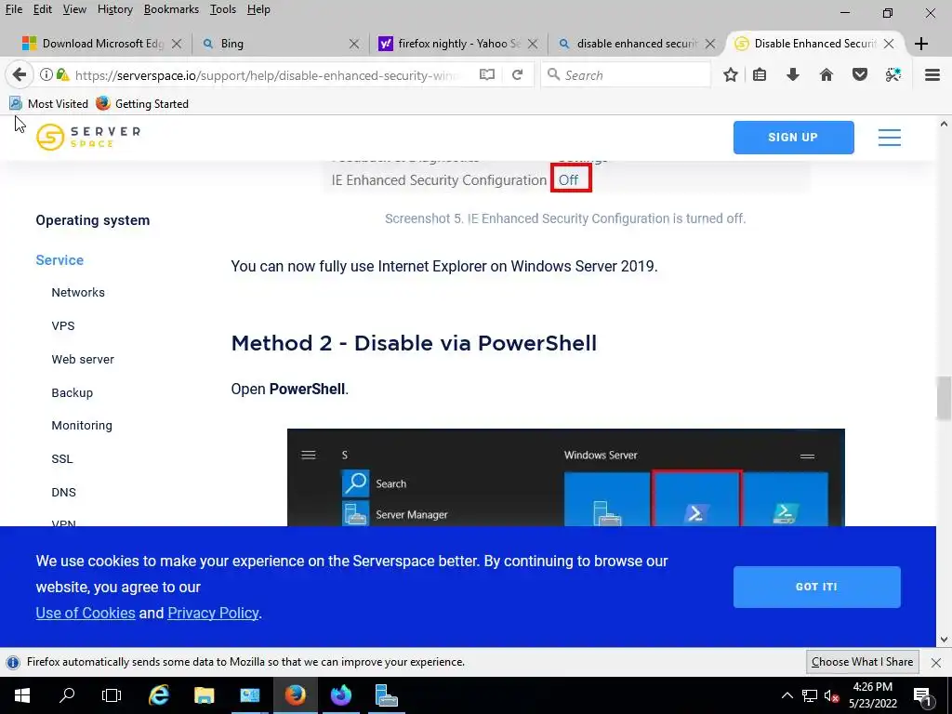Go to the Firefox home page icon
Image resolution: width=952 pixels, height=714 pixels.
pyautogui.click(x=826, y=74)
